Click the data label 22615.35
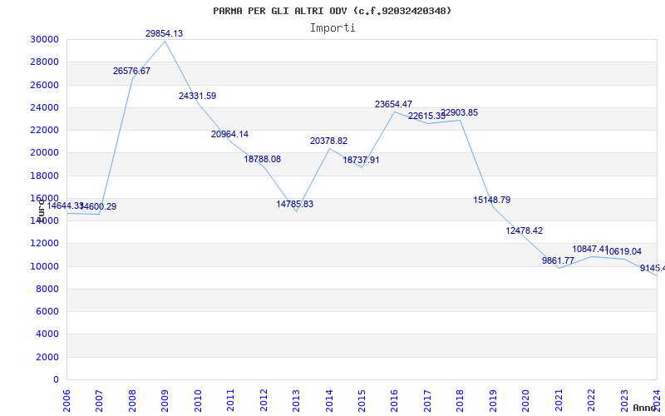 point(426,116)
